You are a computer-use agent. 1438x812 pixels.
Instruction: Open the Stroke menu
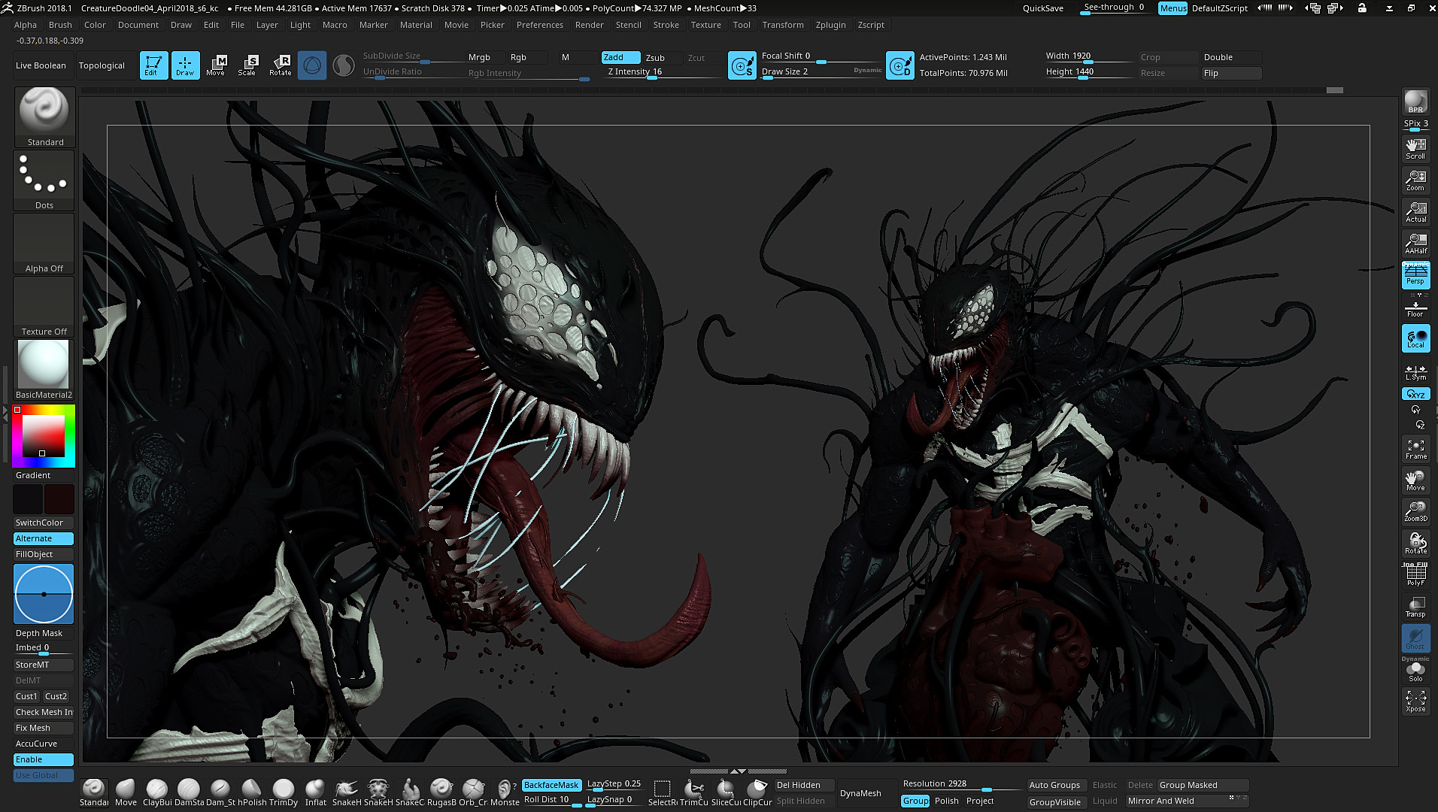[666, 25]
